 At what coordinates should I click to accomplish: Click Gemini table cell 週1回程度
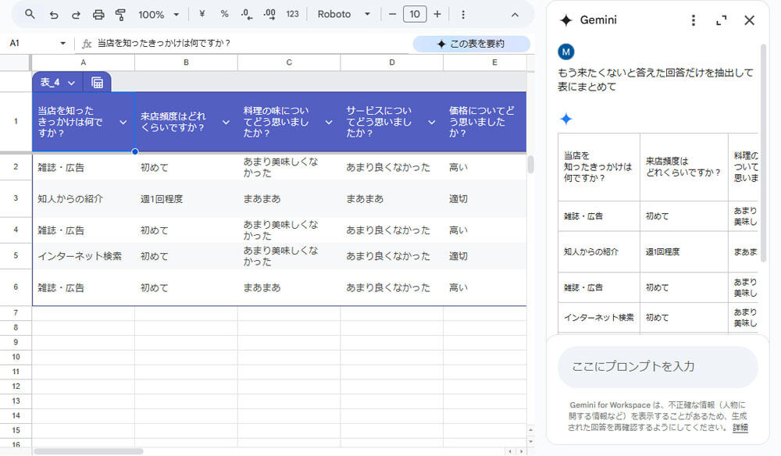[683, 251]
